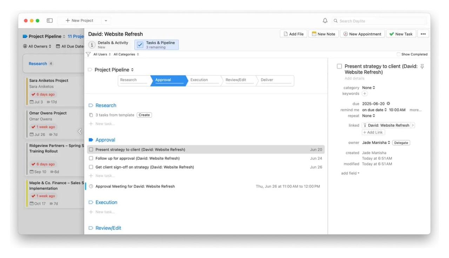Screen dimensions: 449x258
Task: Open the more options ellipsis button
Action: pos(423,34)
